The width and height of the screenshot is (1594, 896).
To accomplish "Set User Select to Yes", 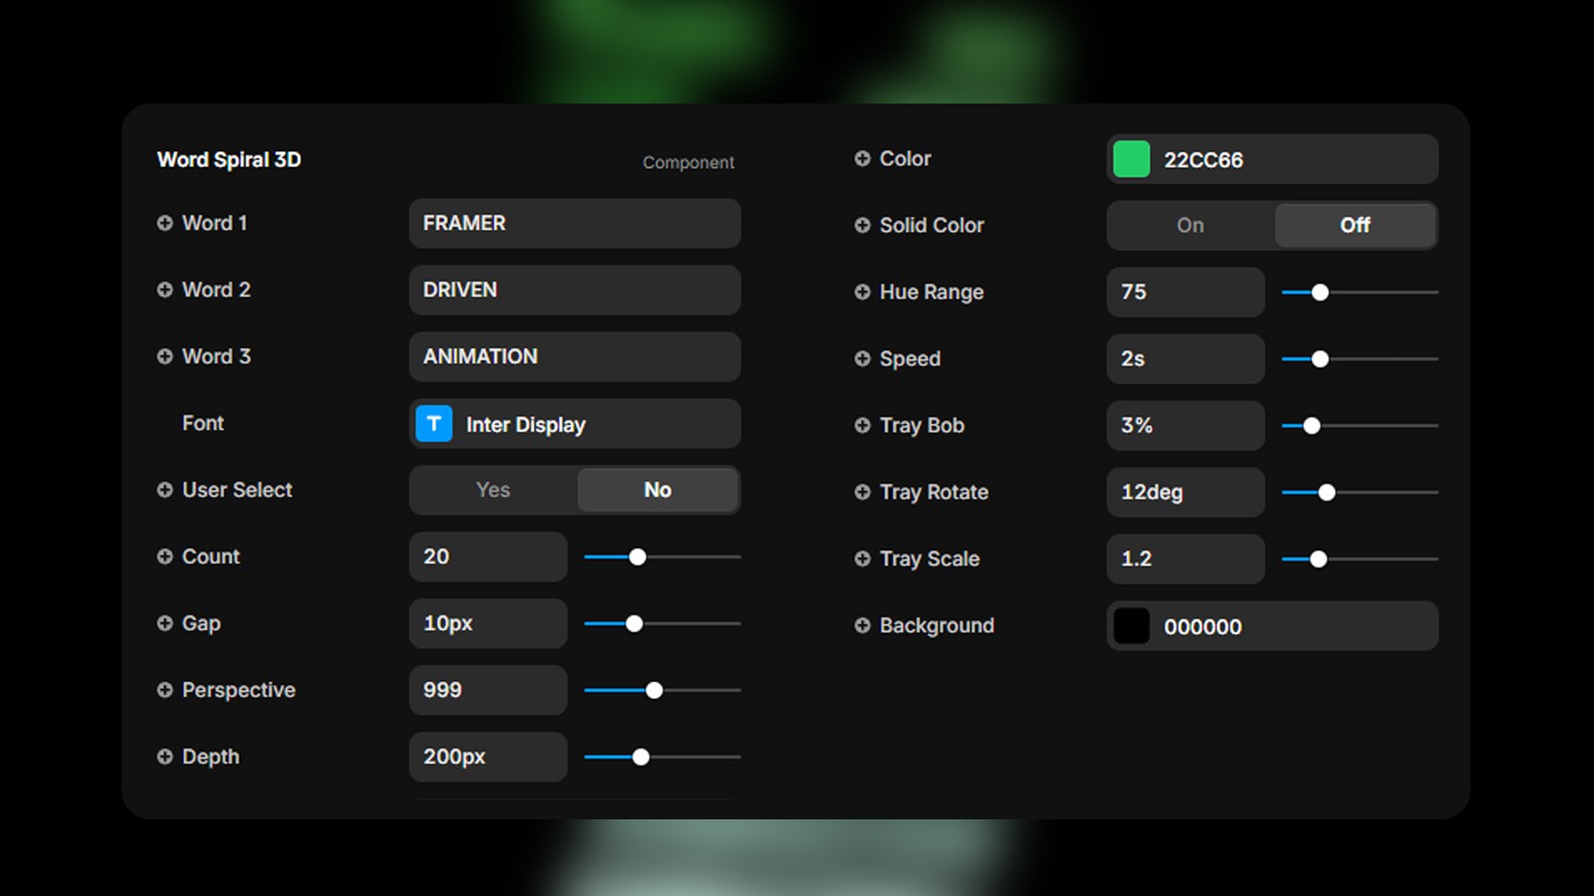I will (x=493, y=490).
